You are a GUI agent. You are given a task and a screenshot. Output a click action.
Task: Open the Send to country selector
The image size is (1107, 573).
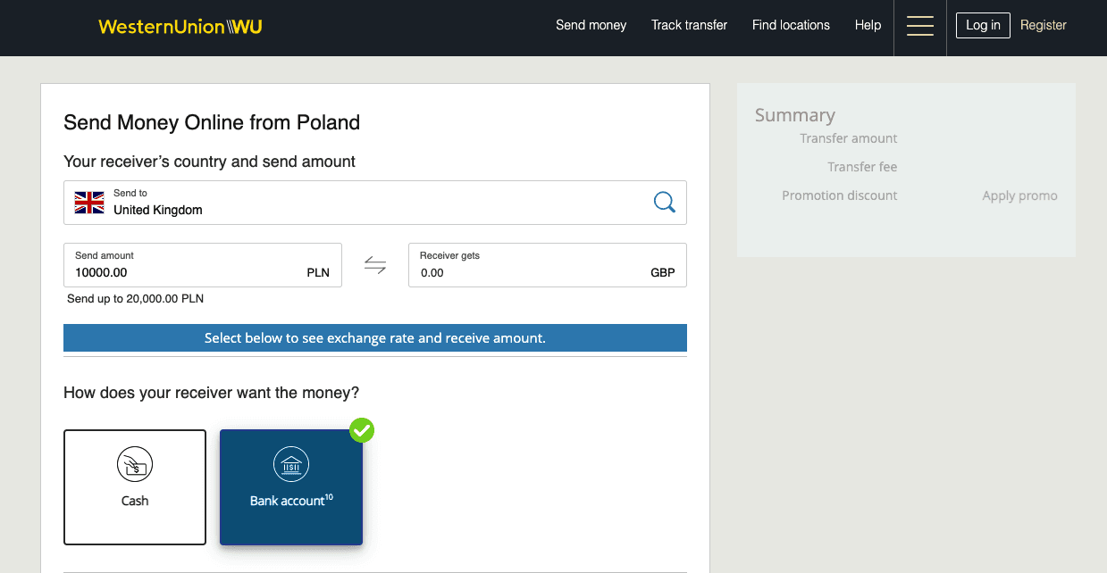(x=375, y=203)
